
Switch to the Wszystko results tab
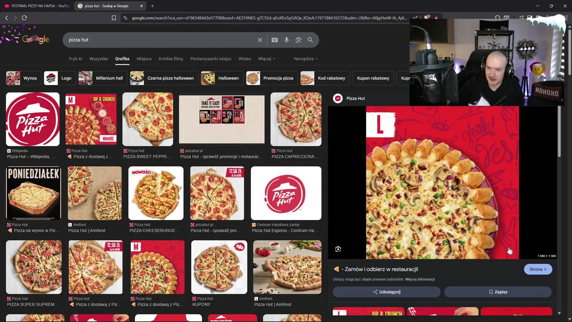[x=99, y=59]
